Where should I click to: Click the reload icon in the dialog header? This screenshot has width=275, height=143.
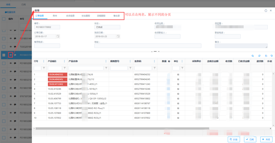265,11
